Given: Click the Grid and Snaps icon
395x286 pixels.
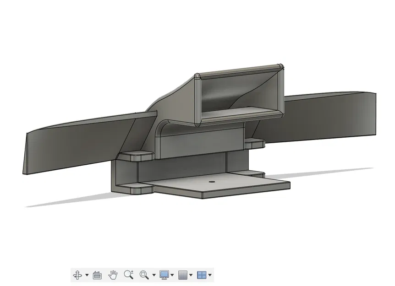Looking at the screenshot, I should click(183, 275).
